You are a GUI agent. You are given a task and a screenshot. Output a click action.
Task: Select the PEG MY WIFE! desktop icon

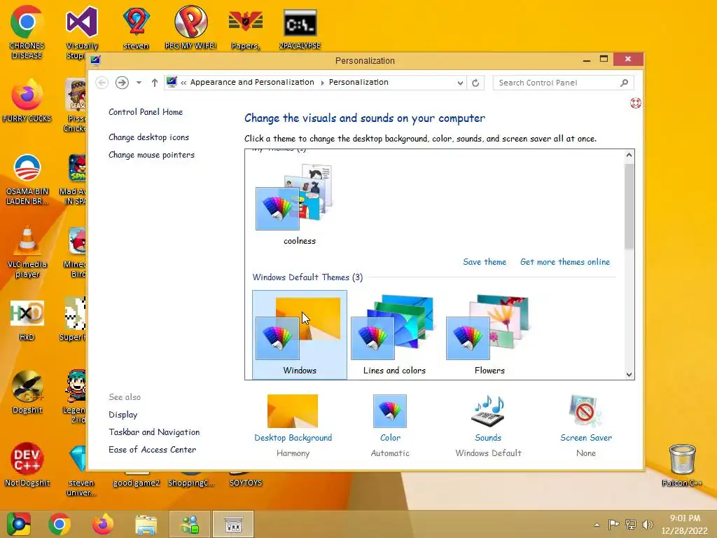coord(190,27)
